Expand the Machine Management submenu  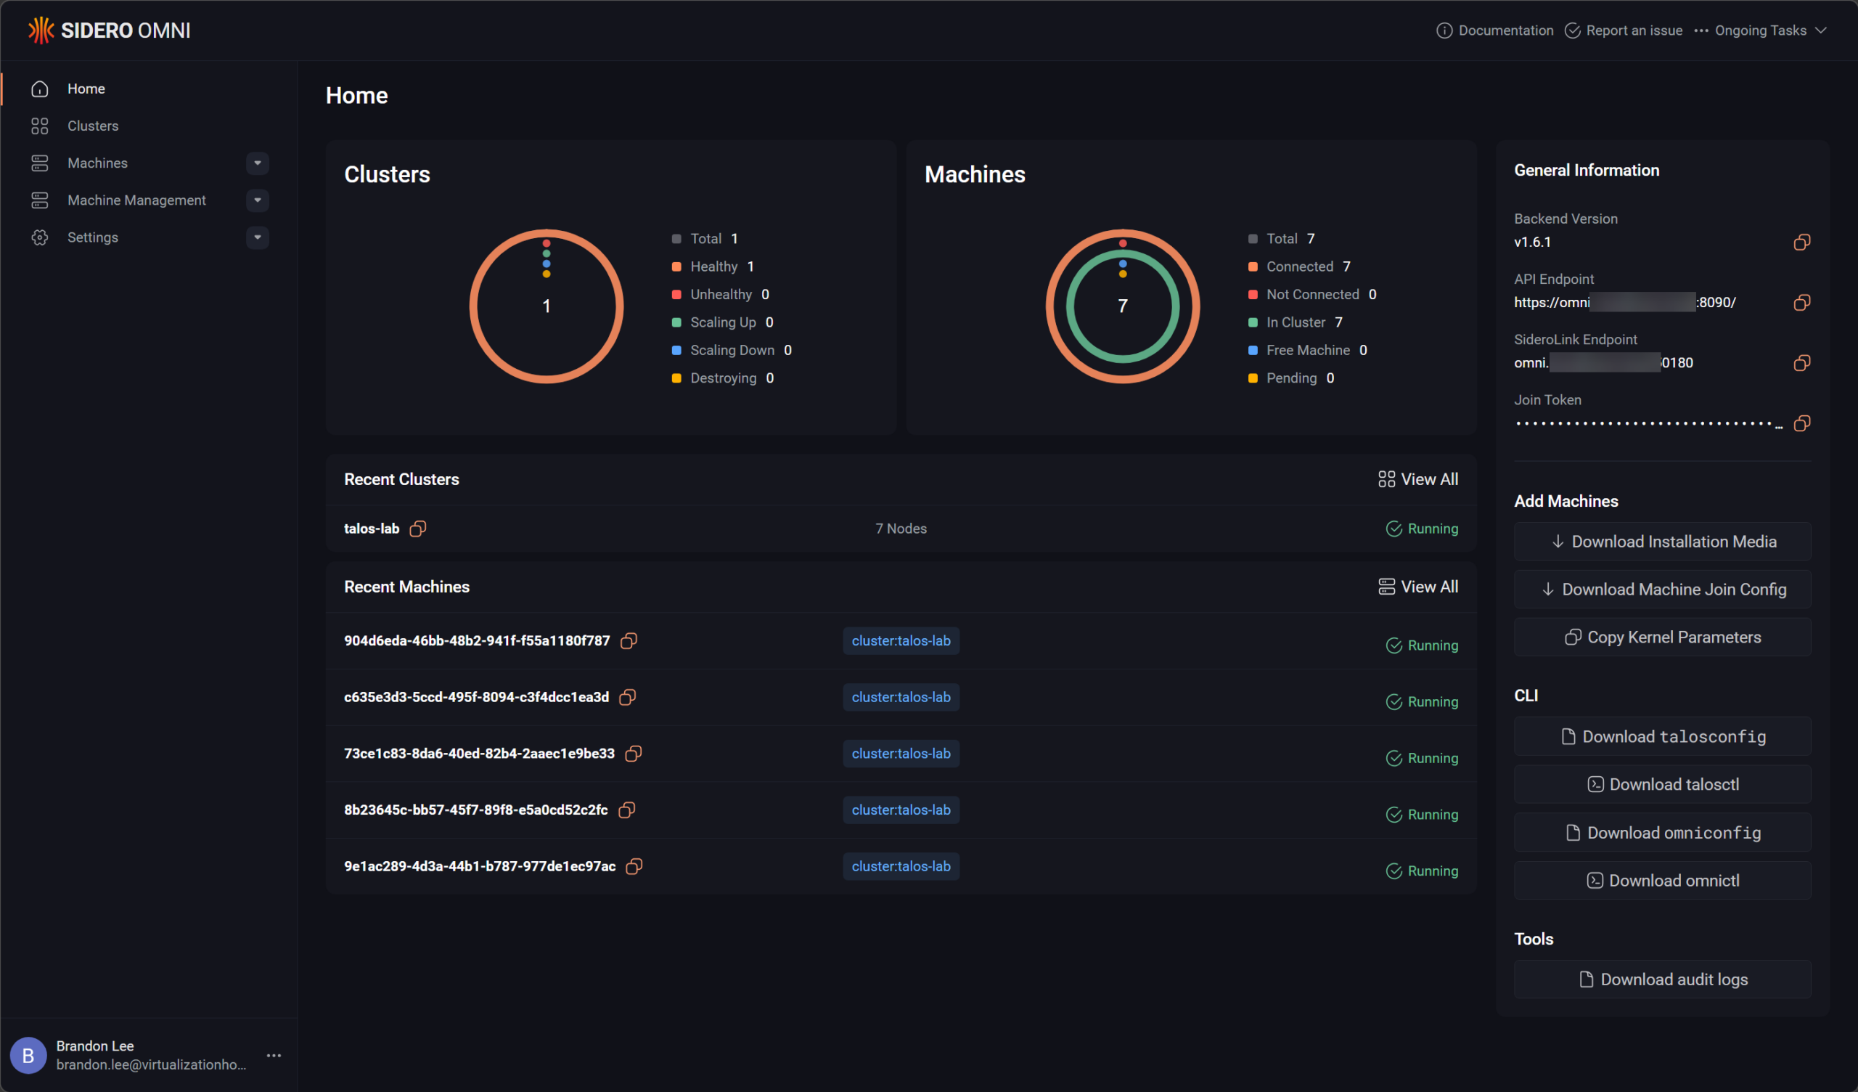[x=258, y=200]
